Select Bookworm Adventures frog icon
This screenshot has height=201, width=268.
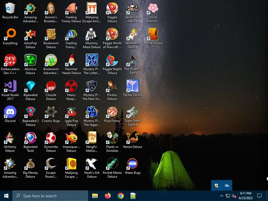[51, 60]
